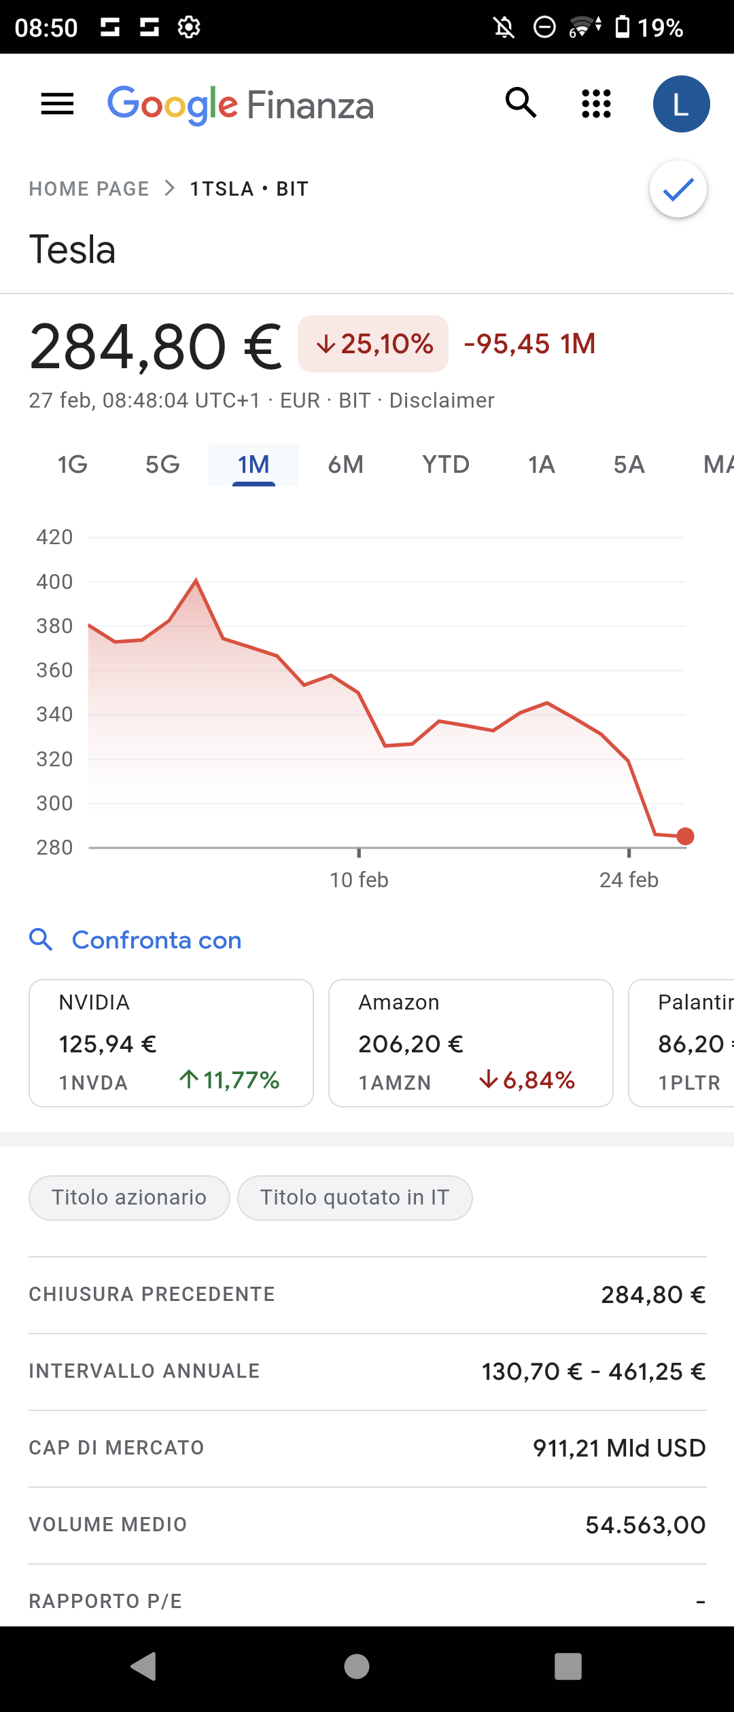Tap the Android back navigation button

pyautogui.click(x=144, y=1666)
